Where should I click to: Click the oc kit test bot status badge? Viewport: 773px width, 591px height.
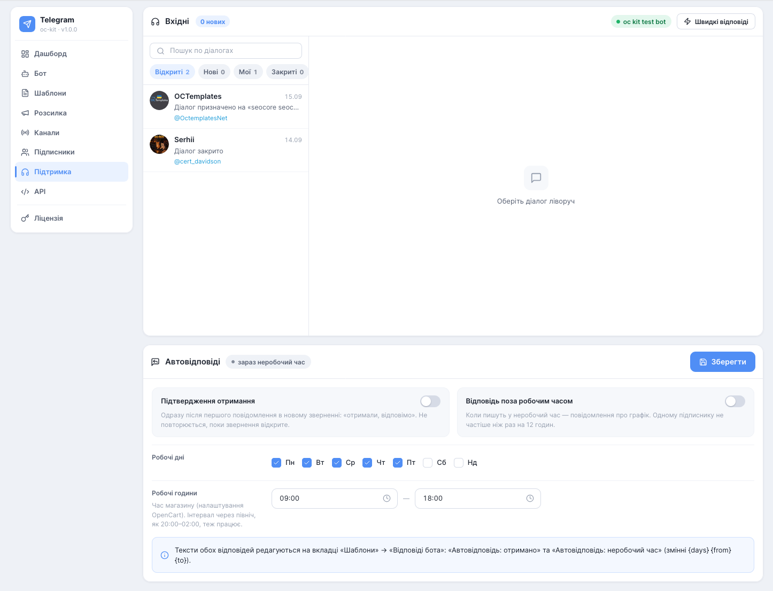click(x=641, y=22)
